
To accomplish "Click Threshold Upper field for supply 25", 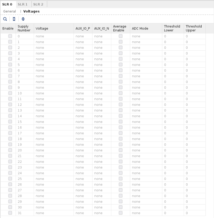I will 194,179.
